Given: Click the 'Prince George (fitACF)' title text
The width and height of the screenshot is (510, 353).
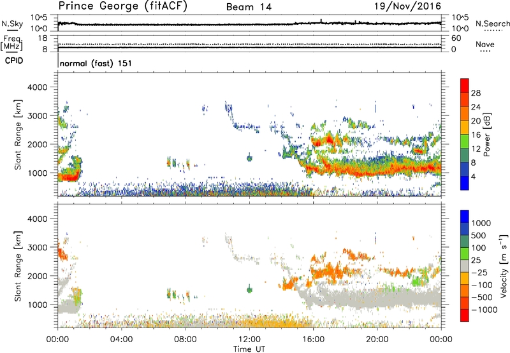Looking at the screenshot, I should [x=122, y=6].
